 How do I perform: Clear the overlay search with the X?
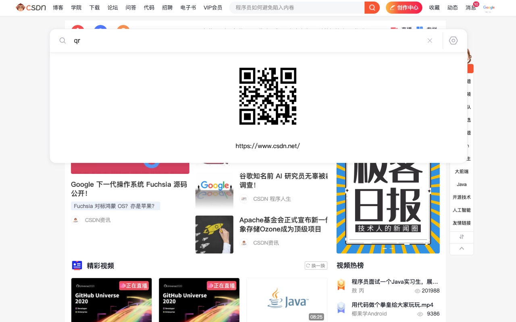pos(430,41)
